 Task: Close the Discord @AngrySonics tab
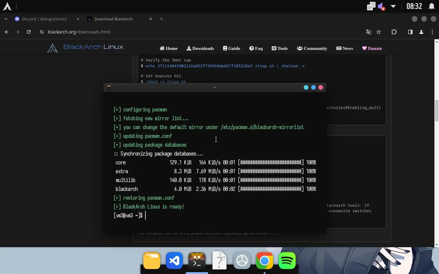(78, 19)
